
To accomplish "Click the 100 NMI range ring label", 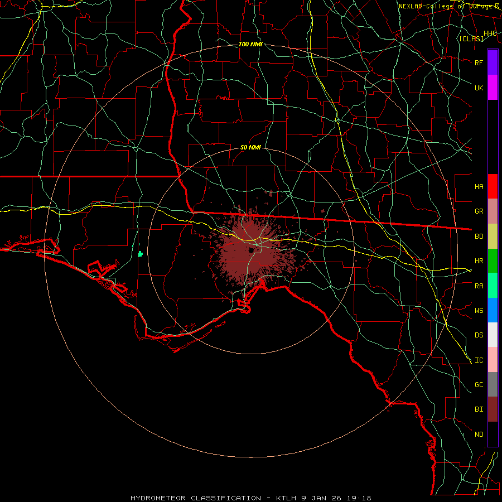I will click(250, 44).
